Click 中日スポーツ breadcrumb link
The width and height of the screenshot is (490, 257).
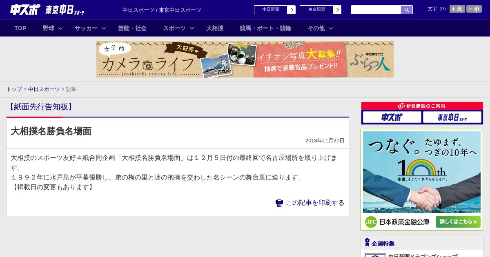[44, 89]
